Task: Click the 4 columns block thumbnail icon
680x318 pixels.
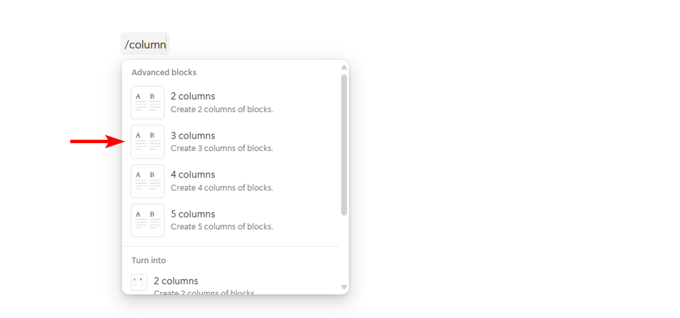Action: tap(147, 181)
